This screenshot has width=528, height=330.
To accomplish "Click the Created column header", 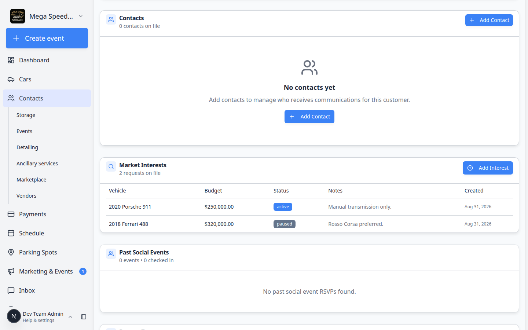I will click(474, 191).
